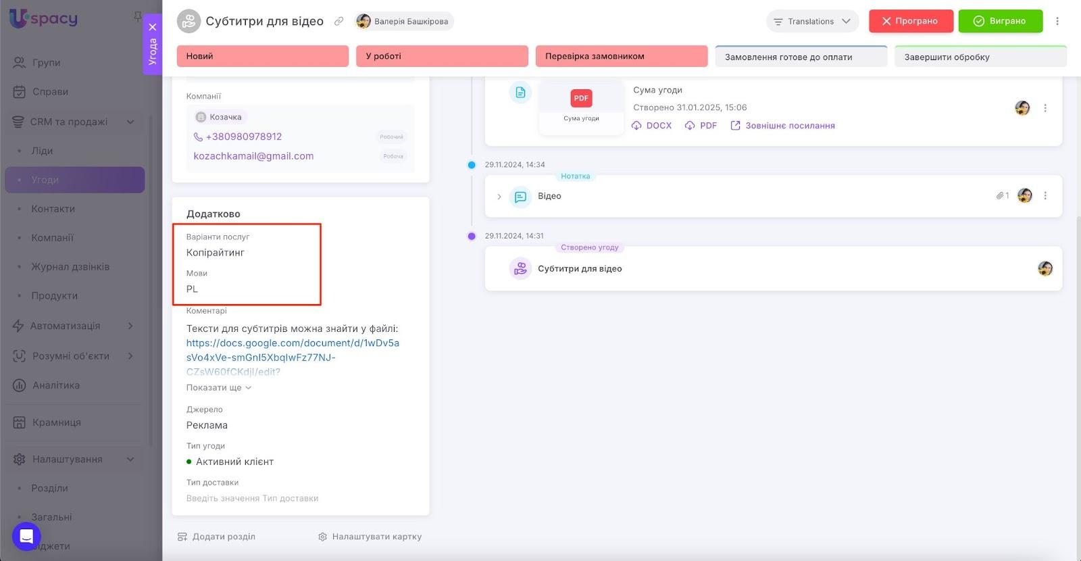This screenshot has height=561, width=1081.
Task: Call phone number +380980978912
Action: [x=243, y=137]
